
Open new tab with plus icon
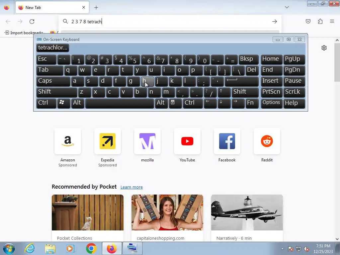pos(96,8)
